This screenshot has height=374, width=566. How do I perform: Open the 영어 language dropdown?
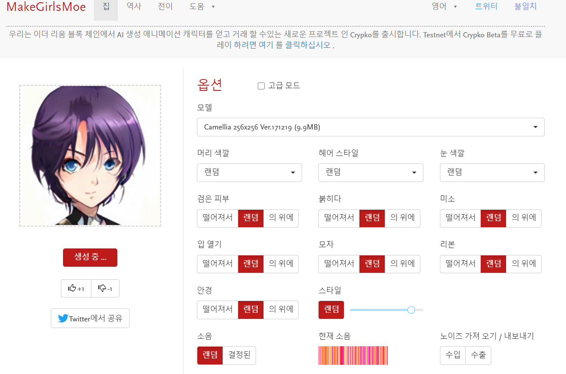tap(444, 7)
